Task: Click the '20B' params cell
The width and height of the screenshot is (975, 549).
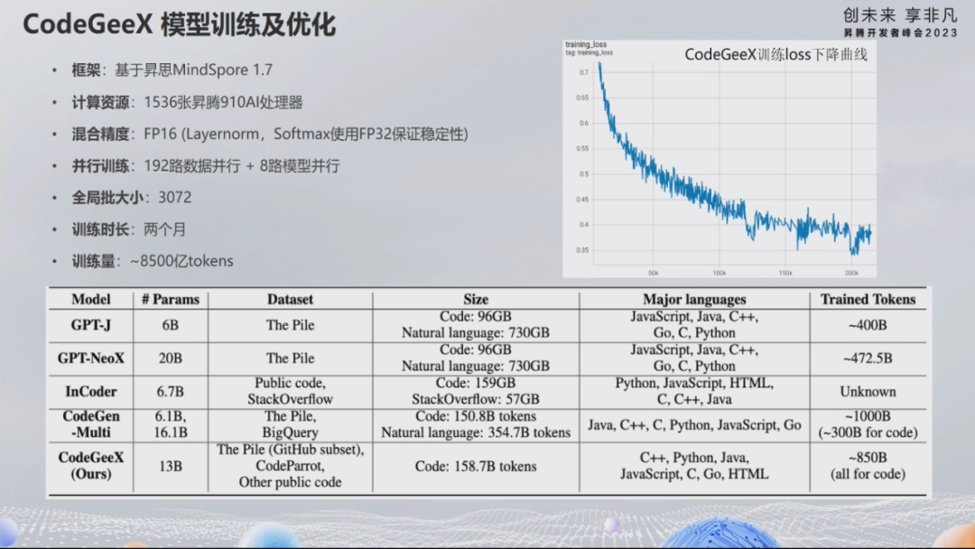Action: 171,358
